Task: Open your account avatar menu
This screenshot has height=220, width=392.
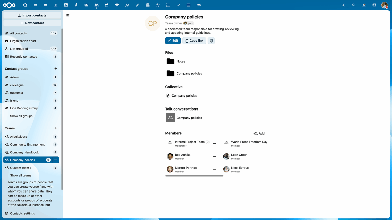Action: [x=385, y=5]
